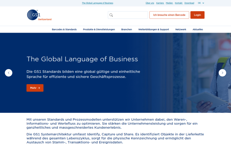The image size is (231, 144).
Task: Open Barcodes & Standards menu
Action: point(64,30)
